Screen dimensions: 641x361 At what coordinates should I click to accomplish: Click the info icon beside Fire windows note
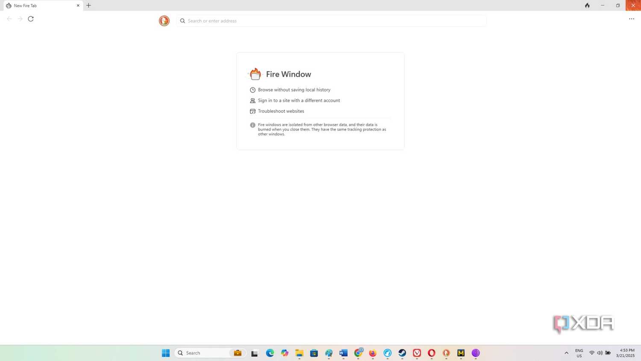pyautogui.click(x=253, y=125)
